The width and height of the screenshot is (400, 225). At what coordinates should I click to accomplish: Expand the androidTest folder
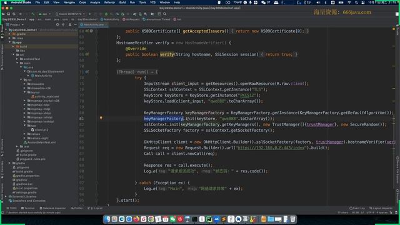(x=17, y=59)
